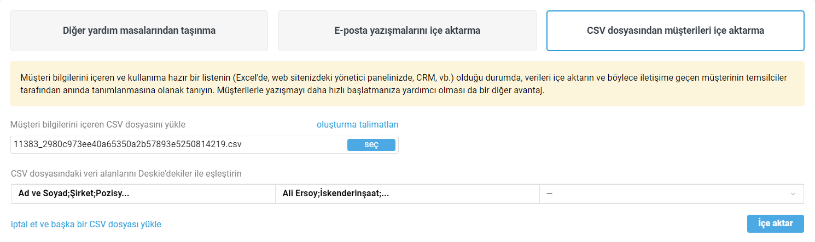
Task: Expand the field-mapping dropdown showing "—"
Action: pos(671,193)
